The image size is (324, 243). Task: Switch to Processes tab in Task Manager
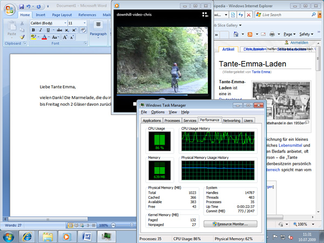point(172,120)
